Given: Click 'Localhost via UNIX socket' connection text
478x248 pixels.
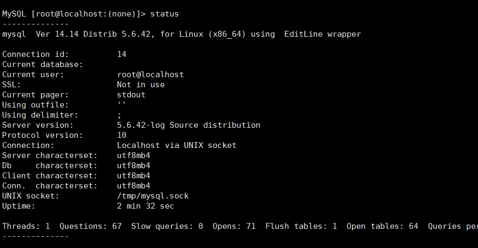Looking at the screenshot, I should [x=177, y=145].
